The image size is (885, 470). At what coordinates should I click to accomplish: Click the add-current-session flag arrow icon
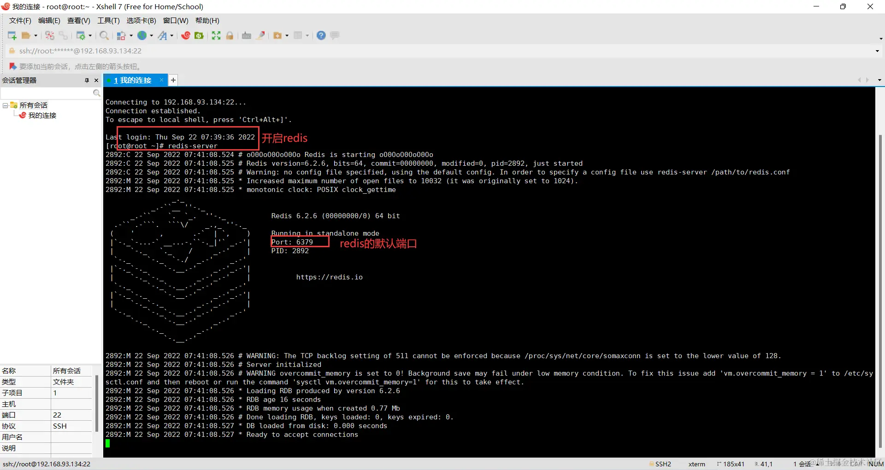coord(13,66)
